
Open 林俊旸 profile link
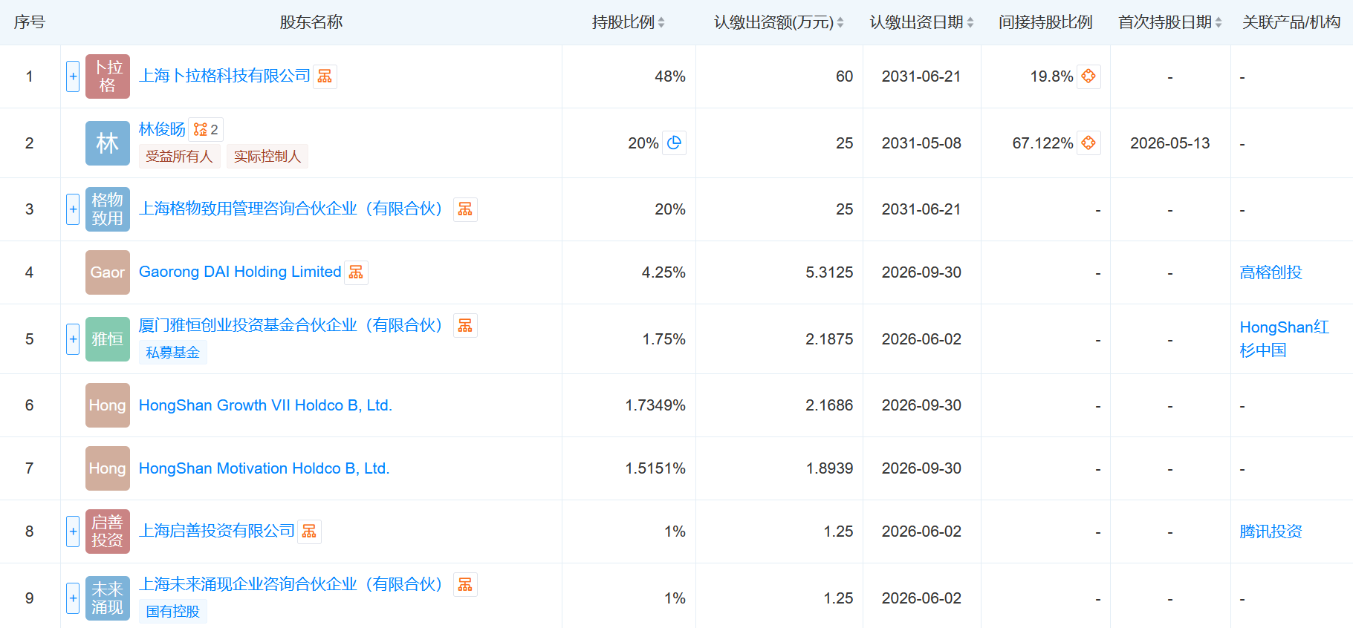pyautogui.click(x=162, y=129)
